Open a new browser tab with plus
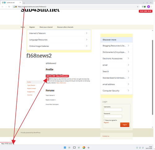 pos(24,3)
